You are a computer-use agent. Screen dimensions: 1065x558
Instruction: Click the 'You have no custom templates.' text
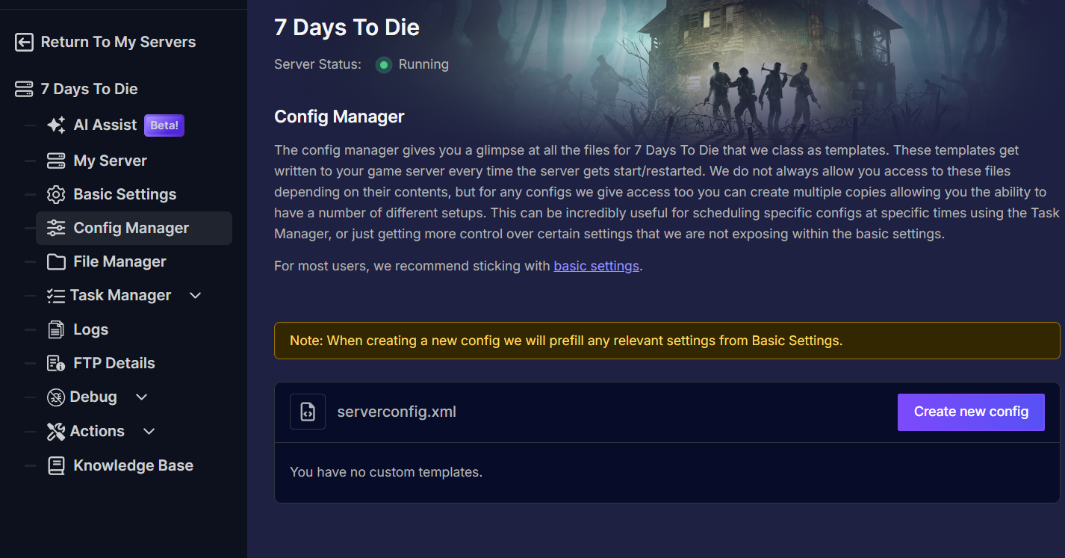386,472
